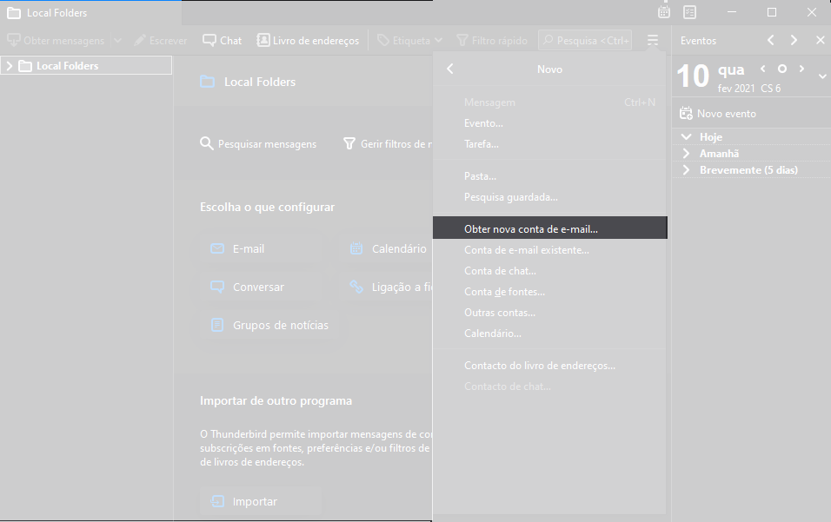Set up an E-mail account
831x522 pixels.
[261, 248]
